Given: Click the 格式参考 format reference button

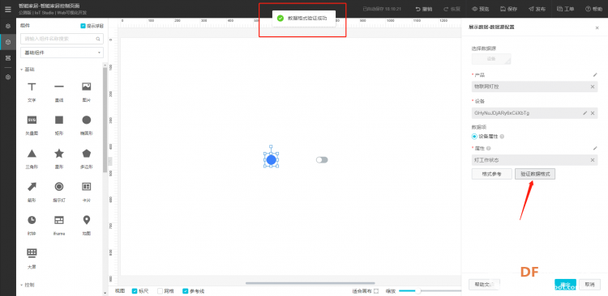Looking at the screenshot, I should click(492, 174).
